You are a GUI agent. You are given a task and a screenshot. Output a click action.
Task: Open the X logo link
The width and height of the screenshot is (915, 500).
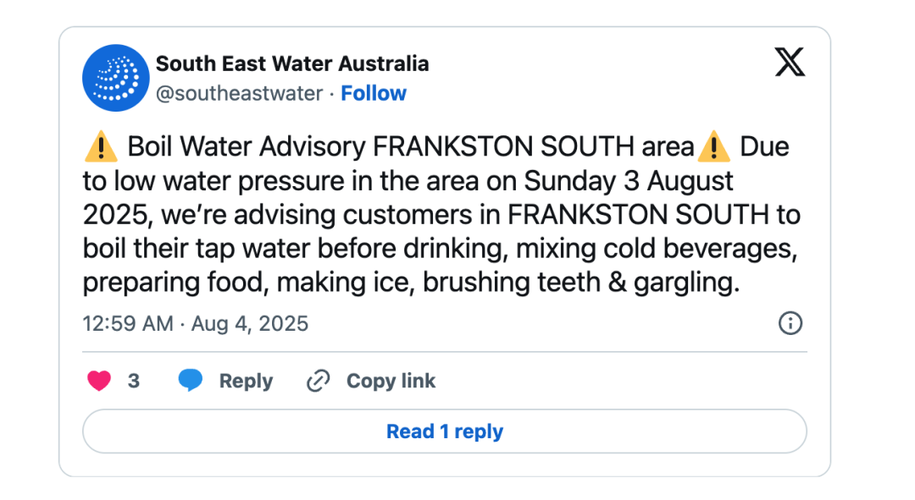[x=790, y=62]
